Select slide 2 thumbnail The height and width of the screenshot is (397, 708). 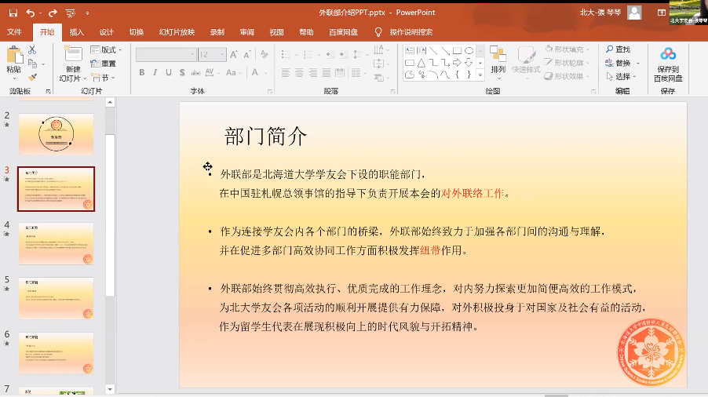56,134
